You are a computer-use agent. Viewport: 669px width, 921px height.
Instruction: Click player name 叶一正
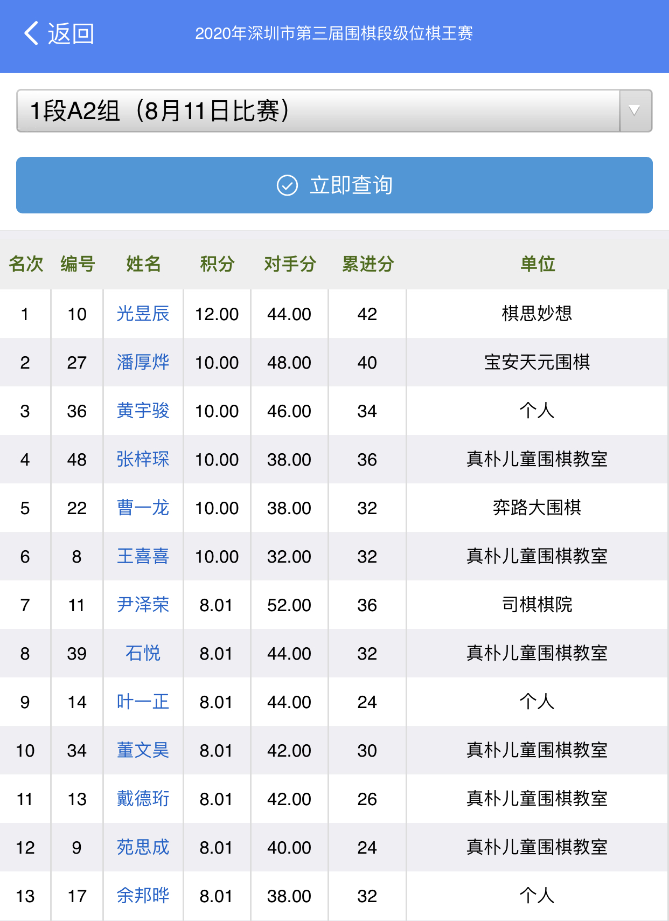pos(143,702)
